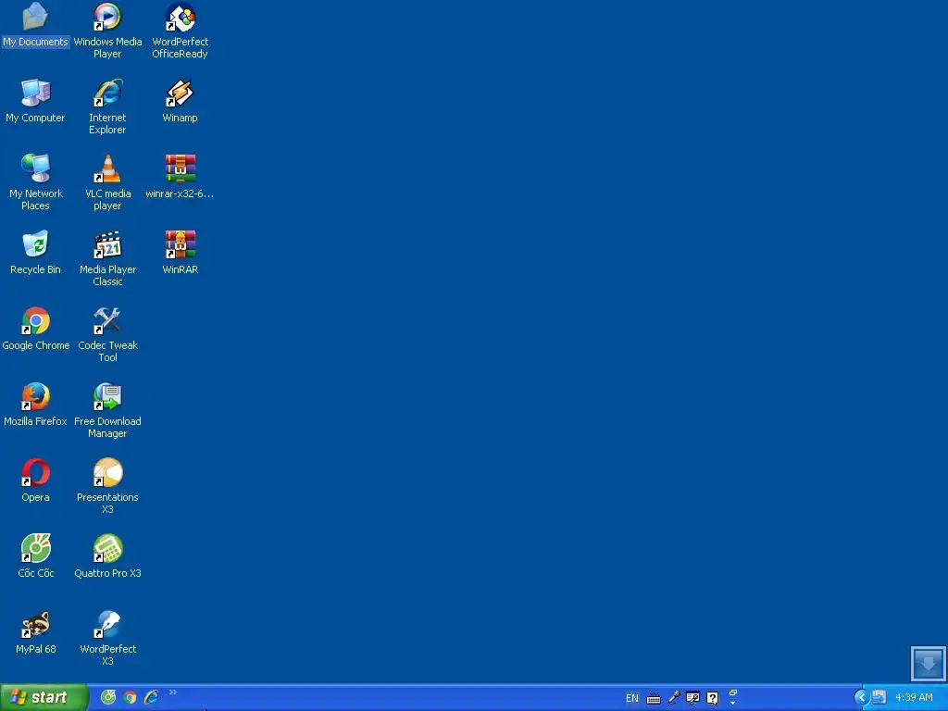Select the Google Chrome desktop shortcut

[x=35, y=329]
